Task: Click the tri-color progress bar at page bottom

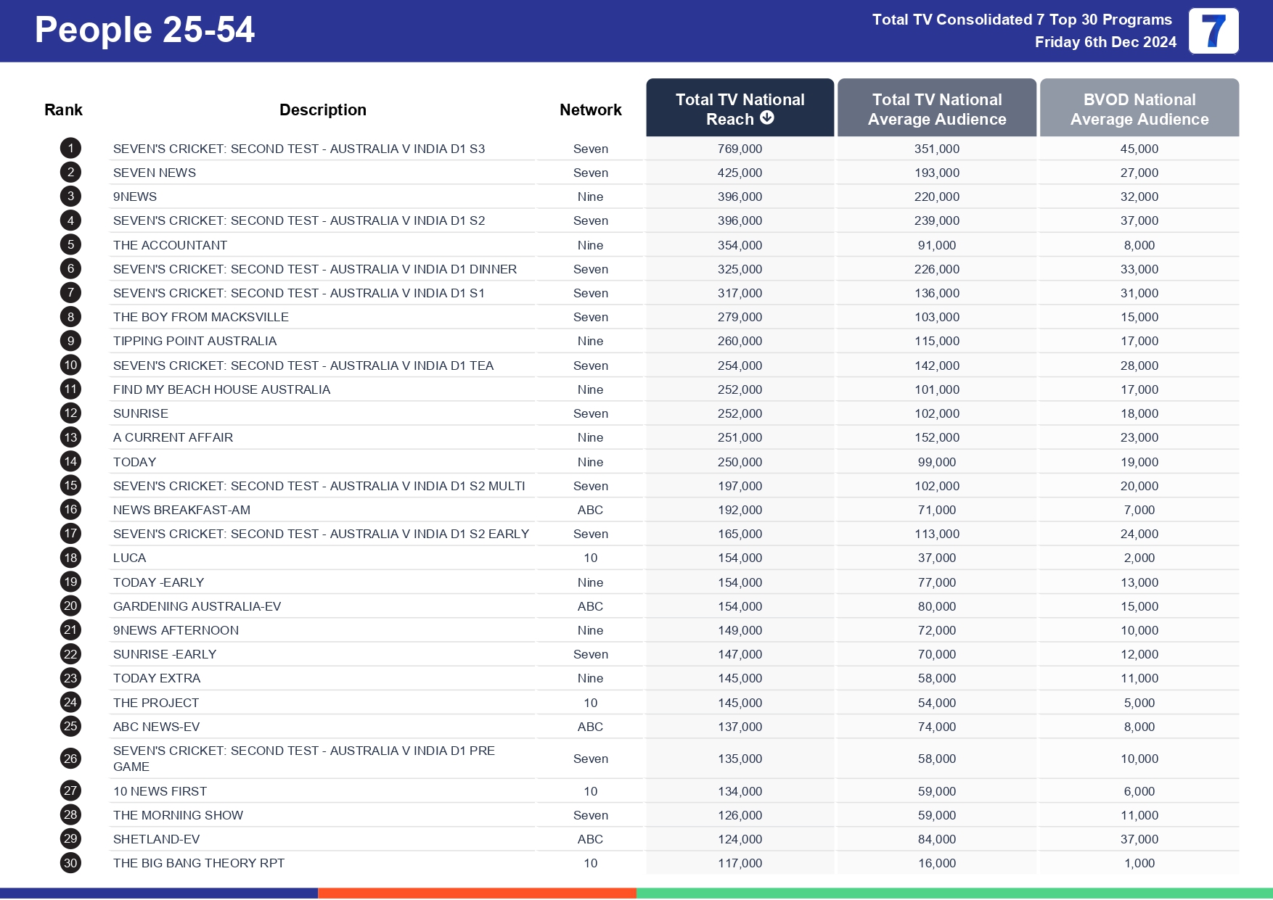Action: pyautogui.click(x=636, y=892)
